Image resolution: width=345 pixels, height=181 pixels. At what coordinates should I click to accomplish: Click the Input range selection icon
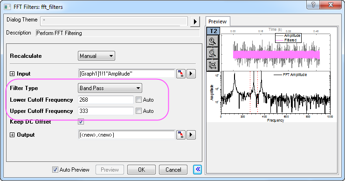[x=180, y=74]
